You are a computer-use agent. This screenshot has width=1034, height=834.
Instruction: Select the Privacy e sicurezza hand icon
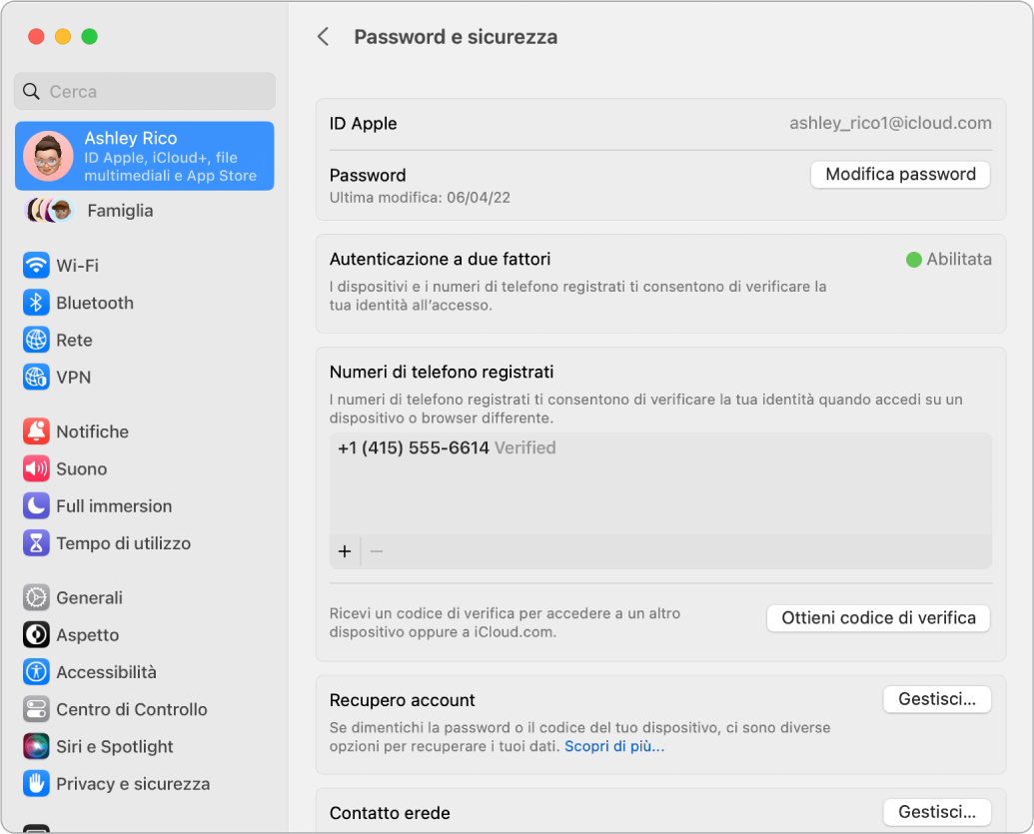click(37, 784)
